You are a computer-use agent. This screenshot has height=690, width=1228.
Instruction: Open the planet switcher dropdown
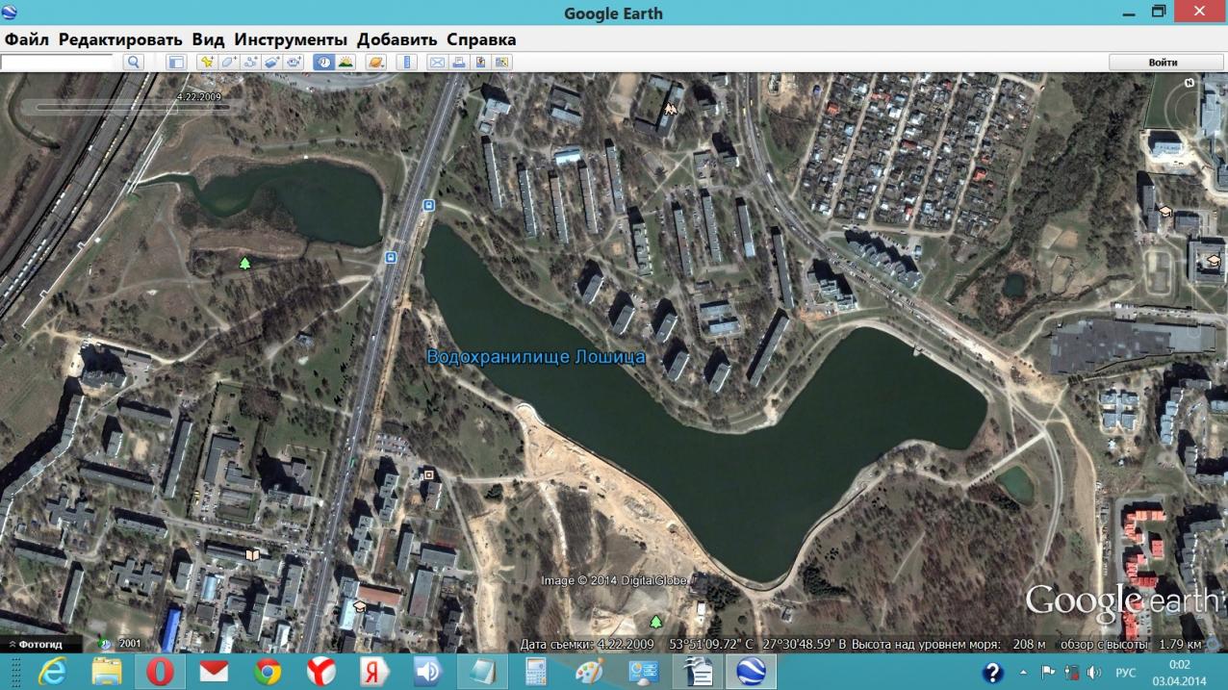pos(375,63)
